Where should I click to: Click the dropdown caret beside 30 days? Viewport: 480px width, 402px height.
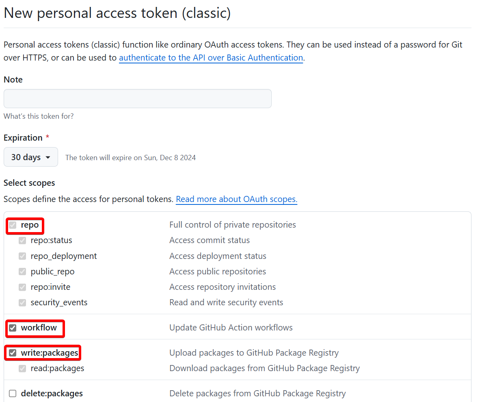48,157
